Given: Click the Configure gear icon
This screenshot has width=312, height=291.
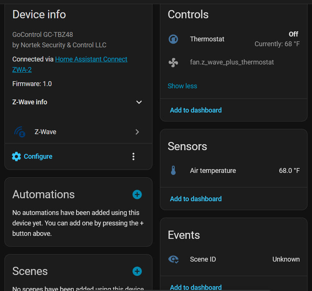Looking at the screenshot, I should click(16, 156).
